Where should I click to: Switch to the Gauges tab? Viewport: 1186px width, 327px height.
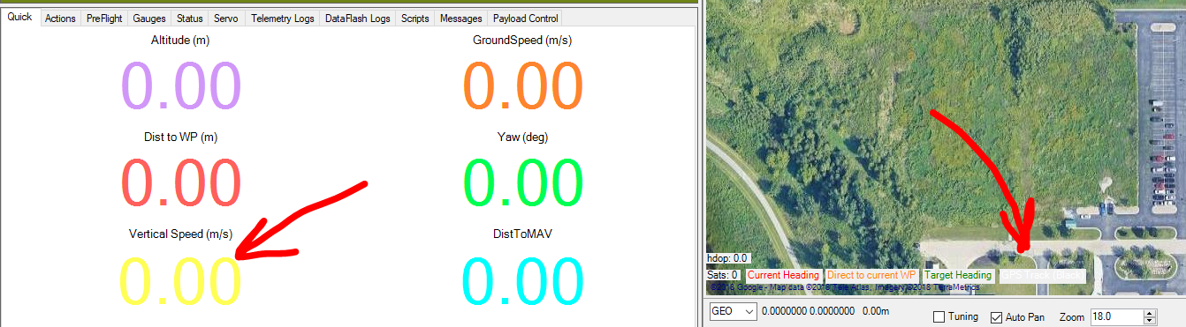coord(148,18)
